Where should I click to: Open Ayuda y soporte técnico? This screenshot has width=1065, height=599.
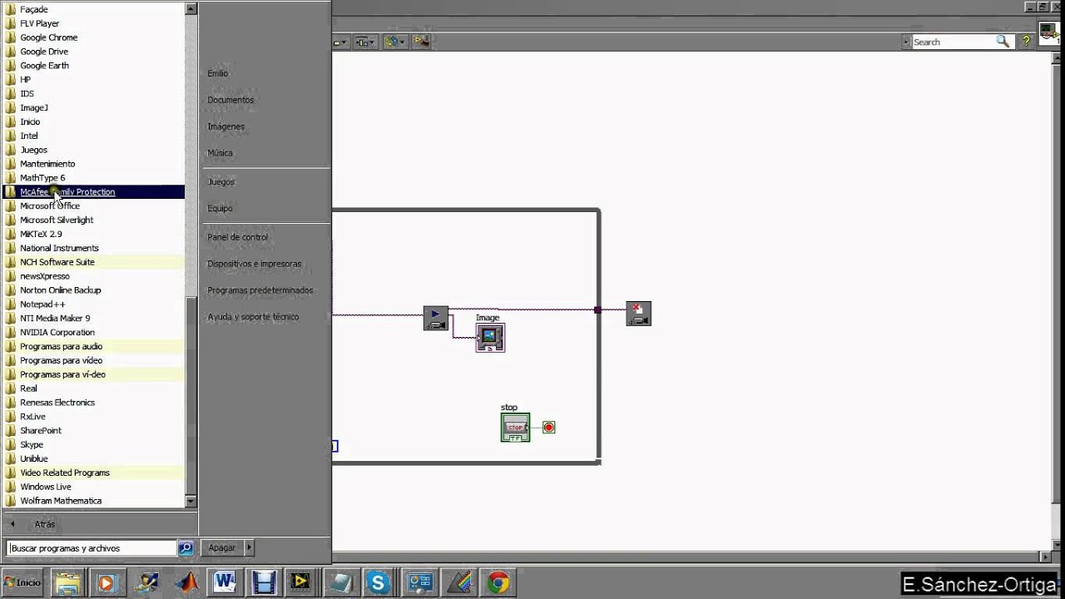coord(252,317)
